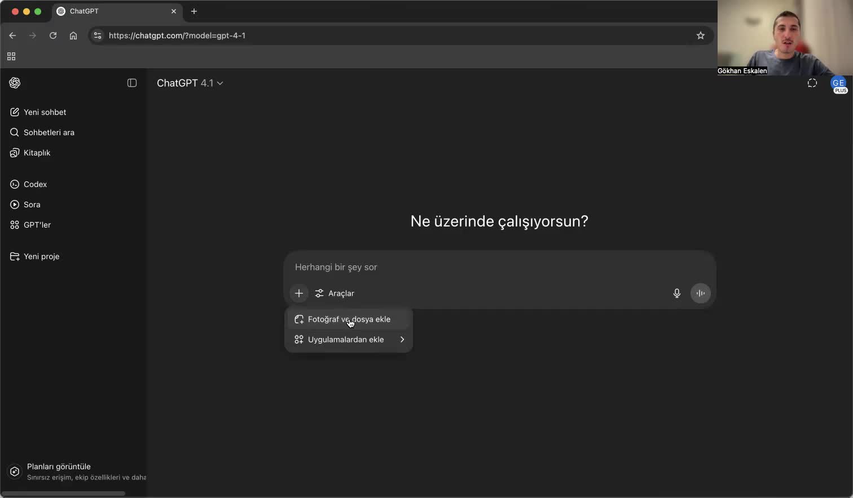Viewport: 853px width, 498px height.
Task: Click the chevron arrow on Uygulamalardan ekle
Action: click(x=402, y=339)
